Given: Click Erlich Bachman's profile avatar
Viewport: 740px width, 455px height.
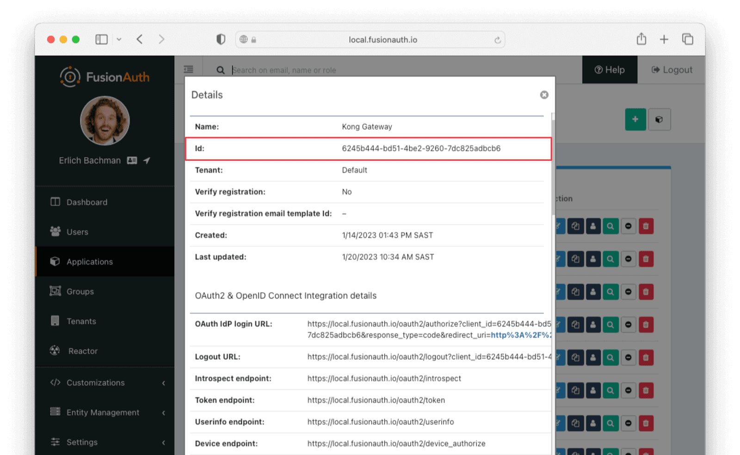Looking at the screenshot, I should click(x=105, y=121).
